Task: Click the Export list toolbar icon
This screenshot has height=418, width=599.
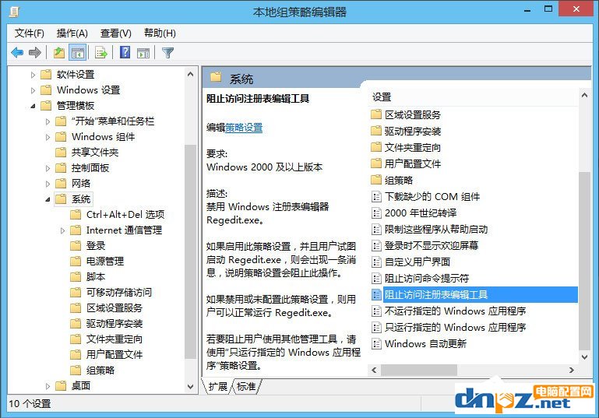Action: (101, 52)
